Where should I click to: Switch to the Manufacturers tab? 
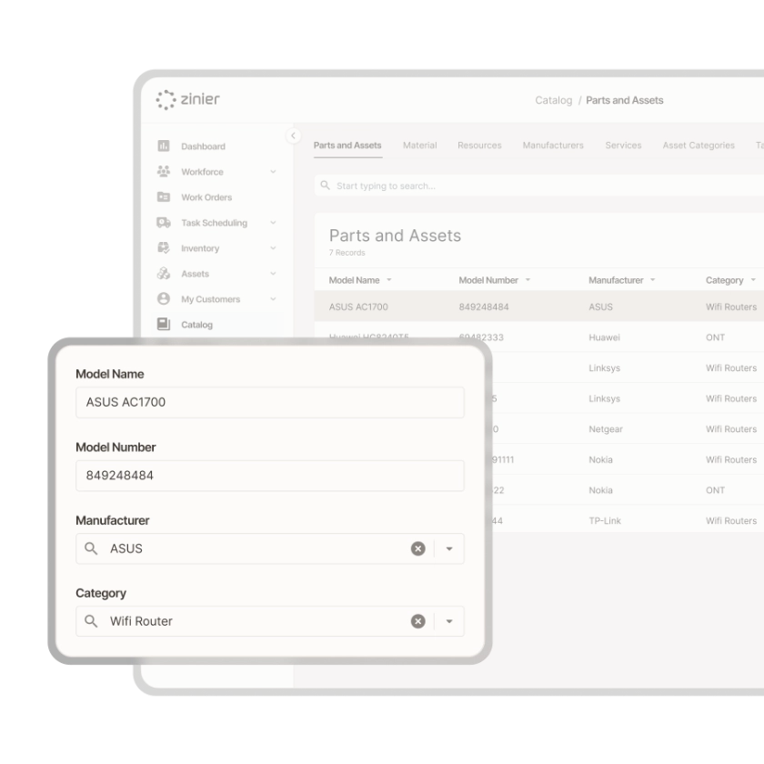[x=553, y=146]
